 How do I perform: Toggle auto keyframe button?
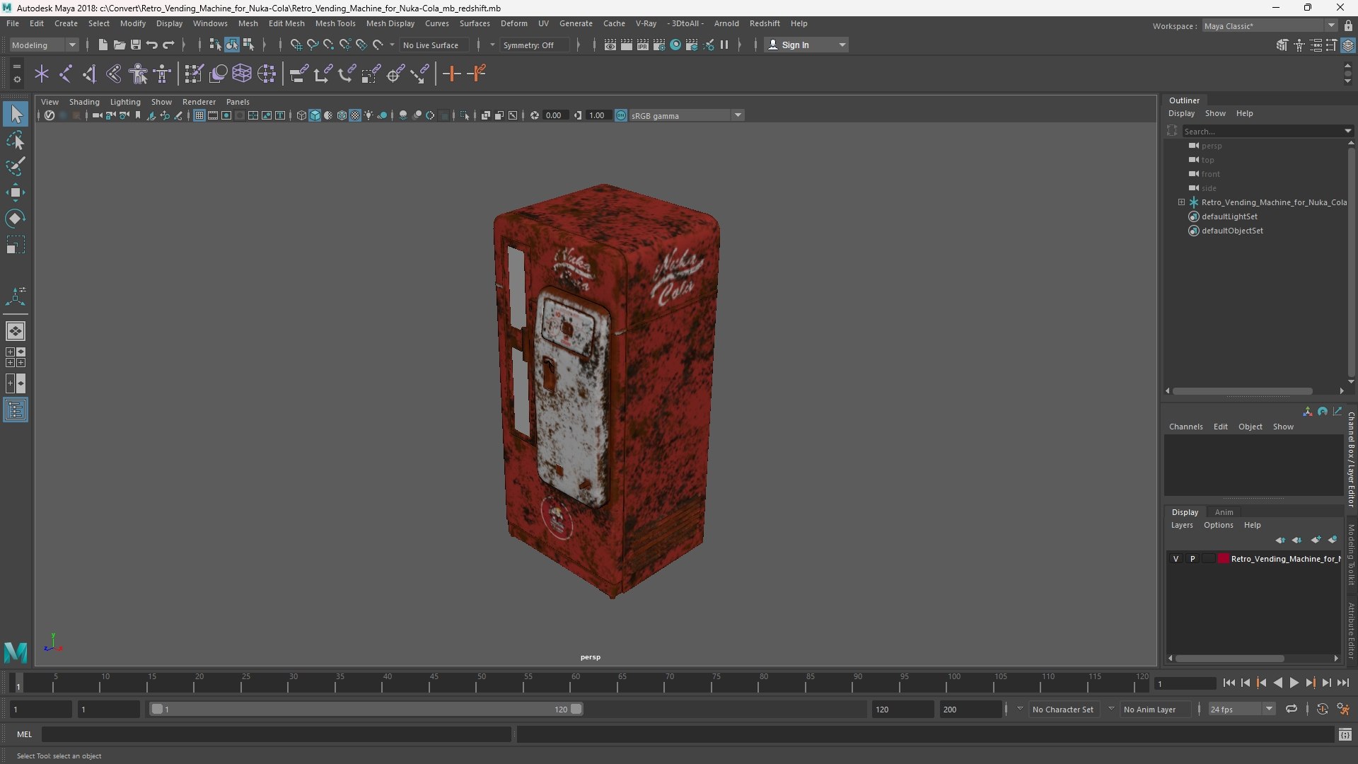tap(1322, 709)
